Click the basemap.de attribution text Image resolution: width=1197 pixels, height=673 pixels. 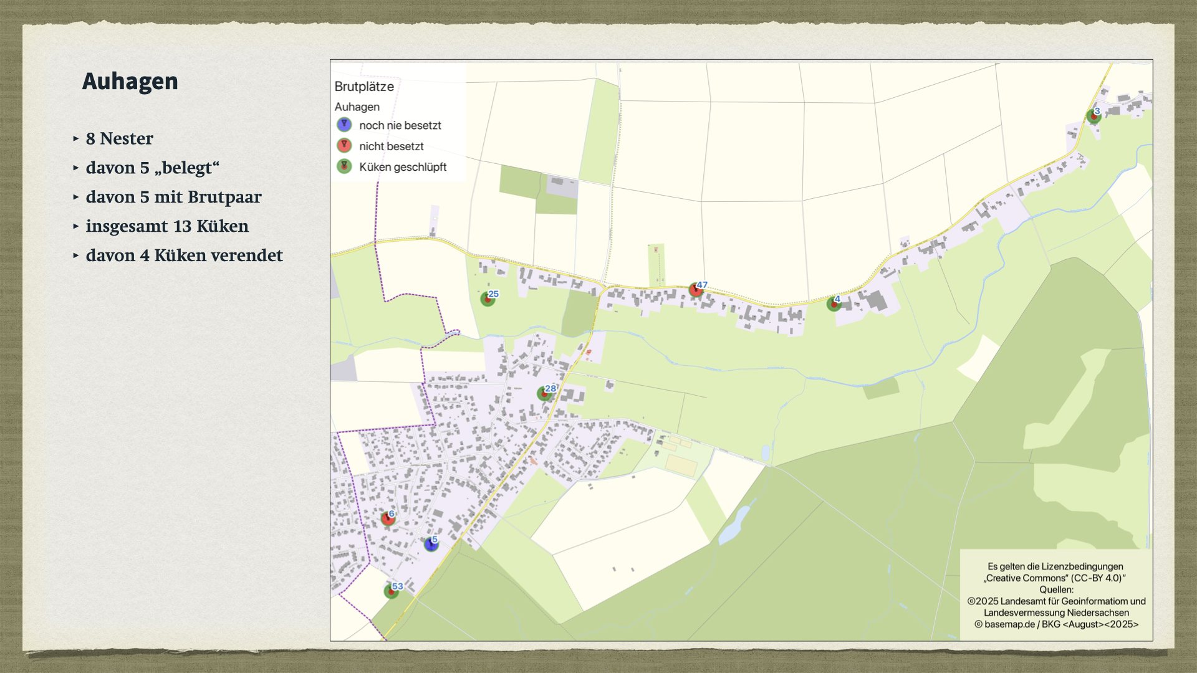pos(1056,624)
